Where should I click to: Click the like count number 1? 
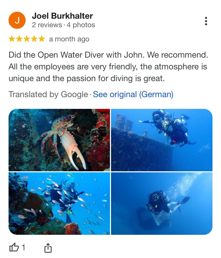[x=23, y=248]
